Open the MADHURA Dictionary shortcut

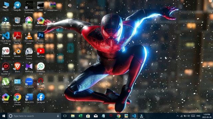coord(29,7)
